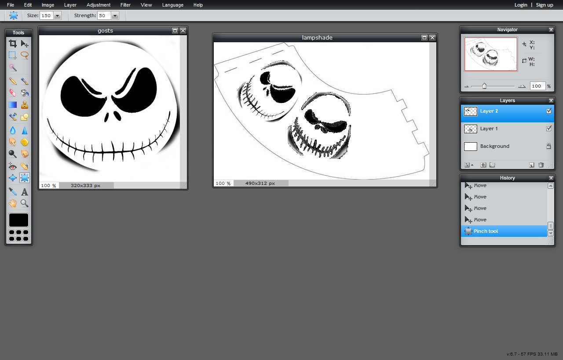Click the Navigator zoom-out small mountain icon
563x360 pixels.
coord(467,87)
